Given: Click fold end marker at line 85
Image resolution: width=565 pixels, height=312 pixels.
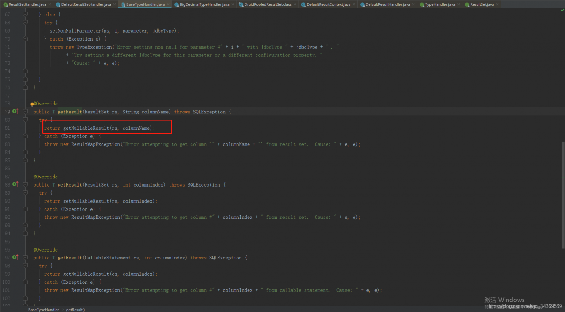Looking at the screenshot, I should click(25, 160).
